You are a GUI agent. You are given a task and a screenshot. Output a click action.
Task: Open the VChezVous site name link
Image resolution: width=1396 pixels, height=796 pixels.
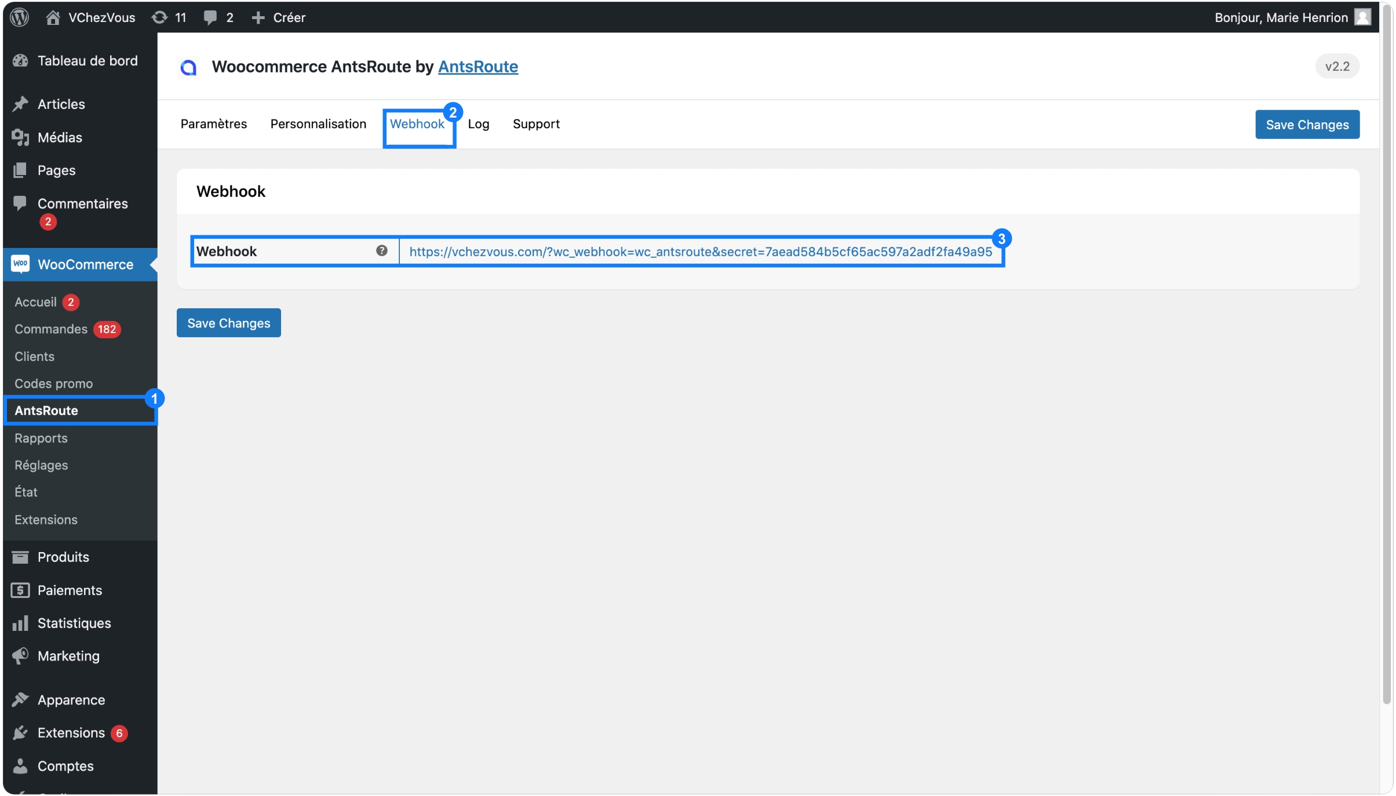coord(101,17)
